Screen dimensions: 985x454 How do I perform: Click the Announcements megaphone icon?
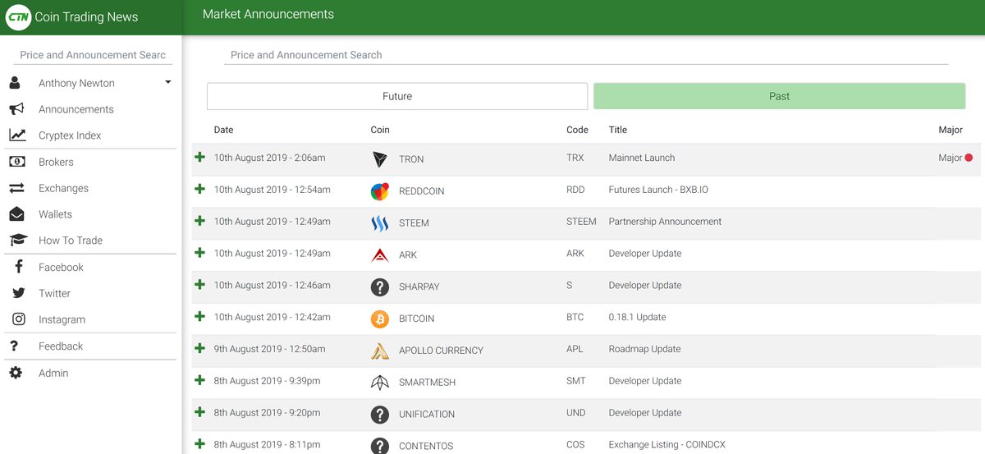[x=16, y=109]
